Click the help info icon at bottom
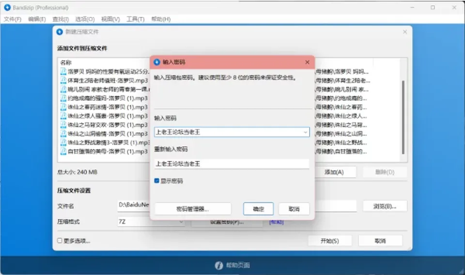Viewport: 465px width, 275px height. point(219,265)
